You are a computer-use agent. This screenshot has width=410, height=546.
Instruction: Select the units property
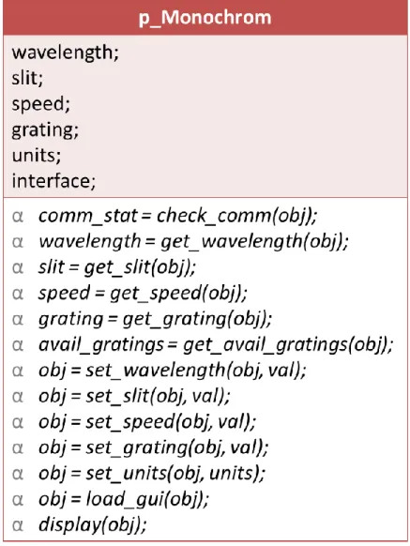(x=37, y=156)
